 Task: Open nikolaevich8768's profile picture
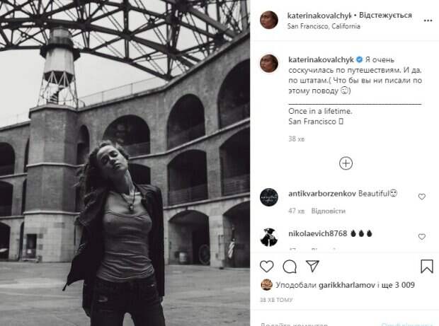[x=269, y=237]
